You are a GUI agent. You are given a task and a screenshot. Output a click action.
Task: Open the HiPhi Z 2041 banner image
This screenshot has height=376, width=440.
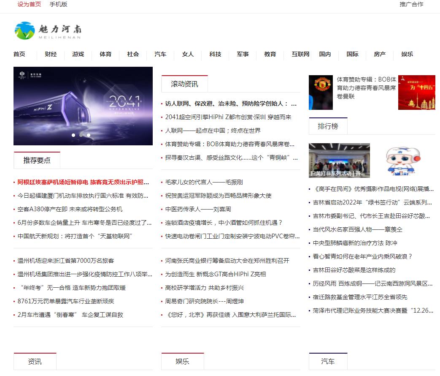click(83, 106)
